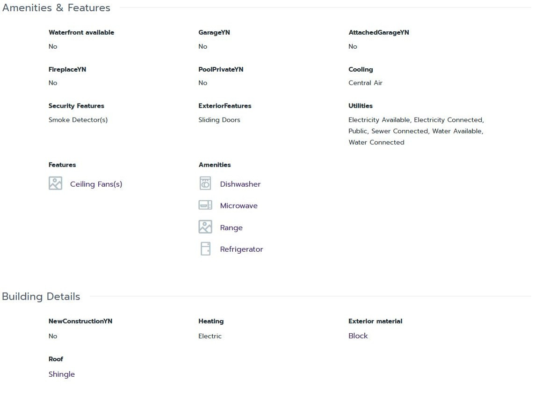Open the Ceiling Fans(s) link
This screenshot has height=402, width=535.
[x=96, y=184]
